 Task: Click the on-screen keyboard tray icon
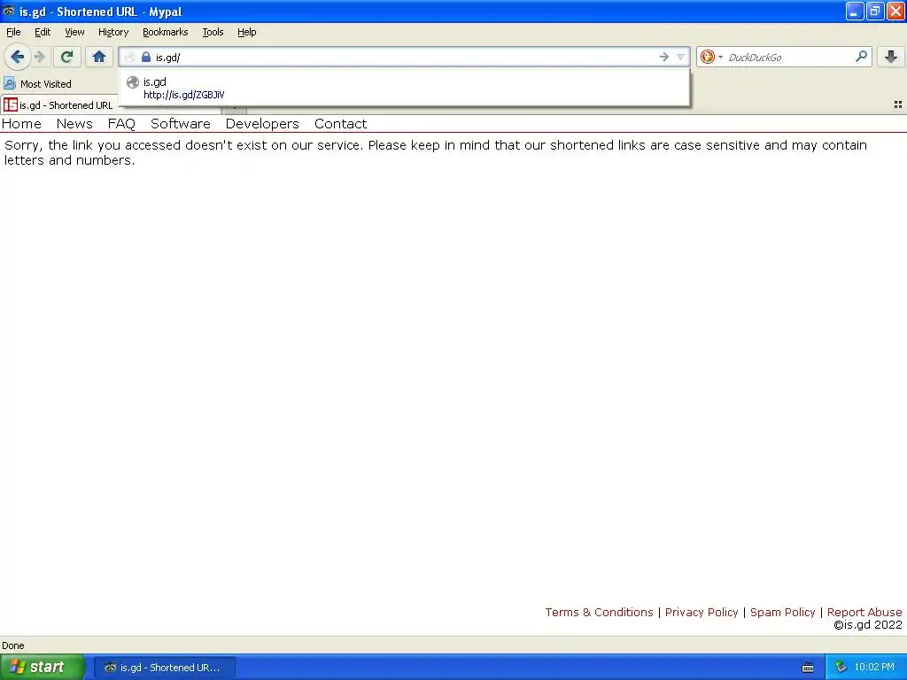pos(808,668)
